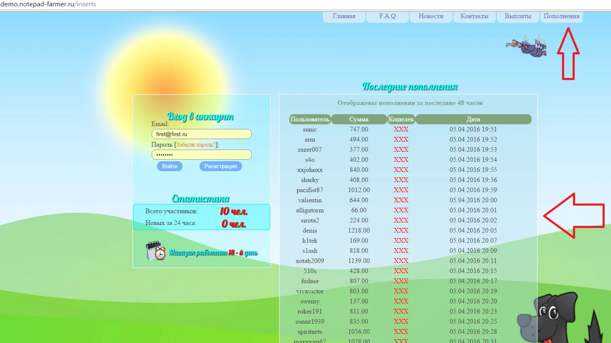Click the flying bird icon

click(527, 46)
